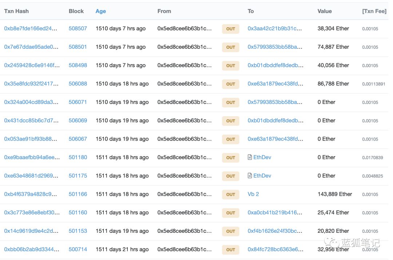The image size is (393, 260).
Task: Click the WeChat logo watermark icon
Action: click(332, 242)
